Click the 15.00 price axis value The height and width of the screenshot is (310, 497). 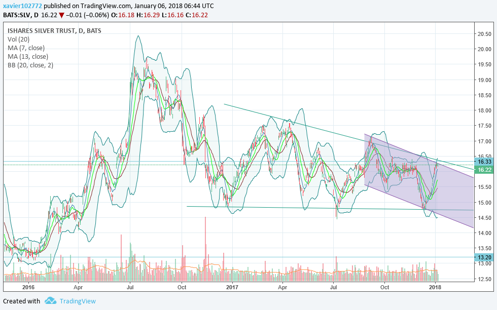click(x=485, y=203)
